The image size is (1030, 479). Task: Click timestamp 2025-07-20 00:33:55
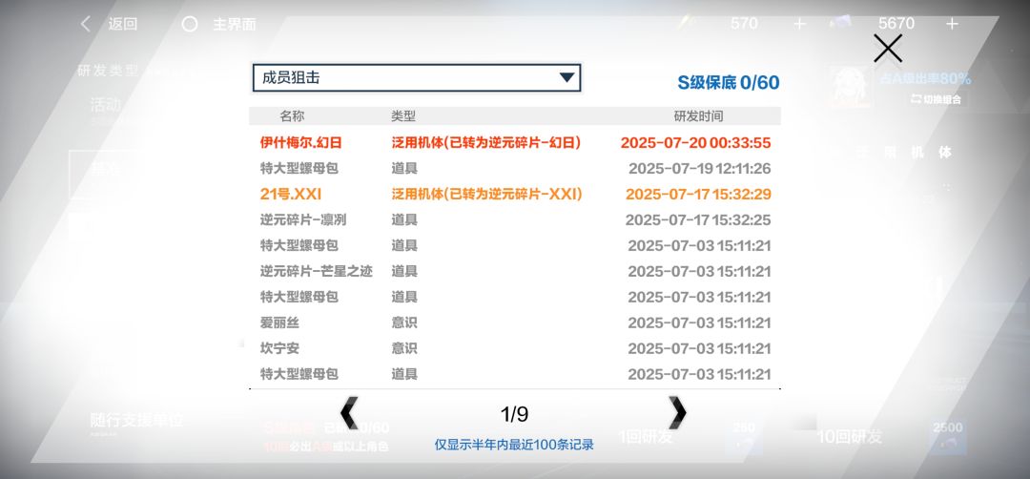click(695, 142)
